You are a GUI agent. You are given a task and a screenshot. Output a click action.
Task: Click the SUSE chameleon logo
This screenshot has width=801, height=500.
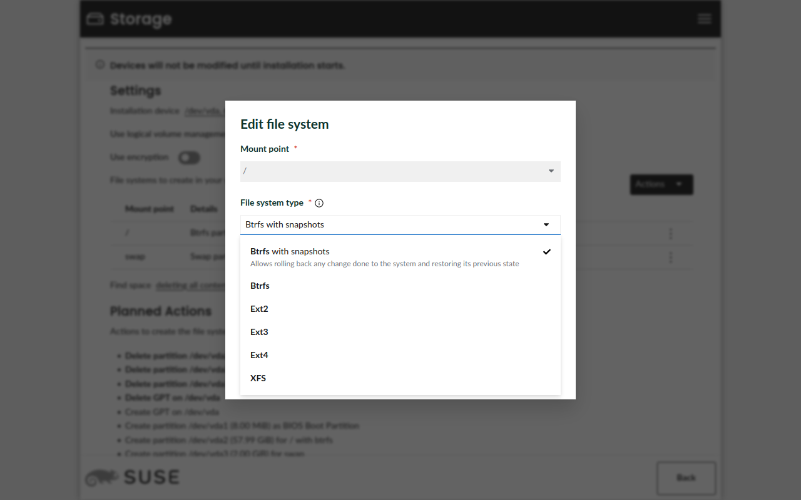click(x=102, y=478)
